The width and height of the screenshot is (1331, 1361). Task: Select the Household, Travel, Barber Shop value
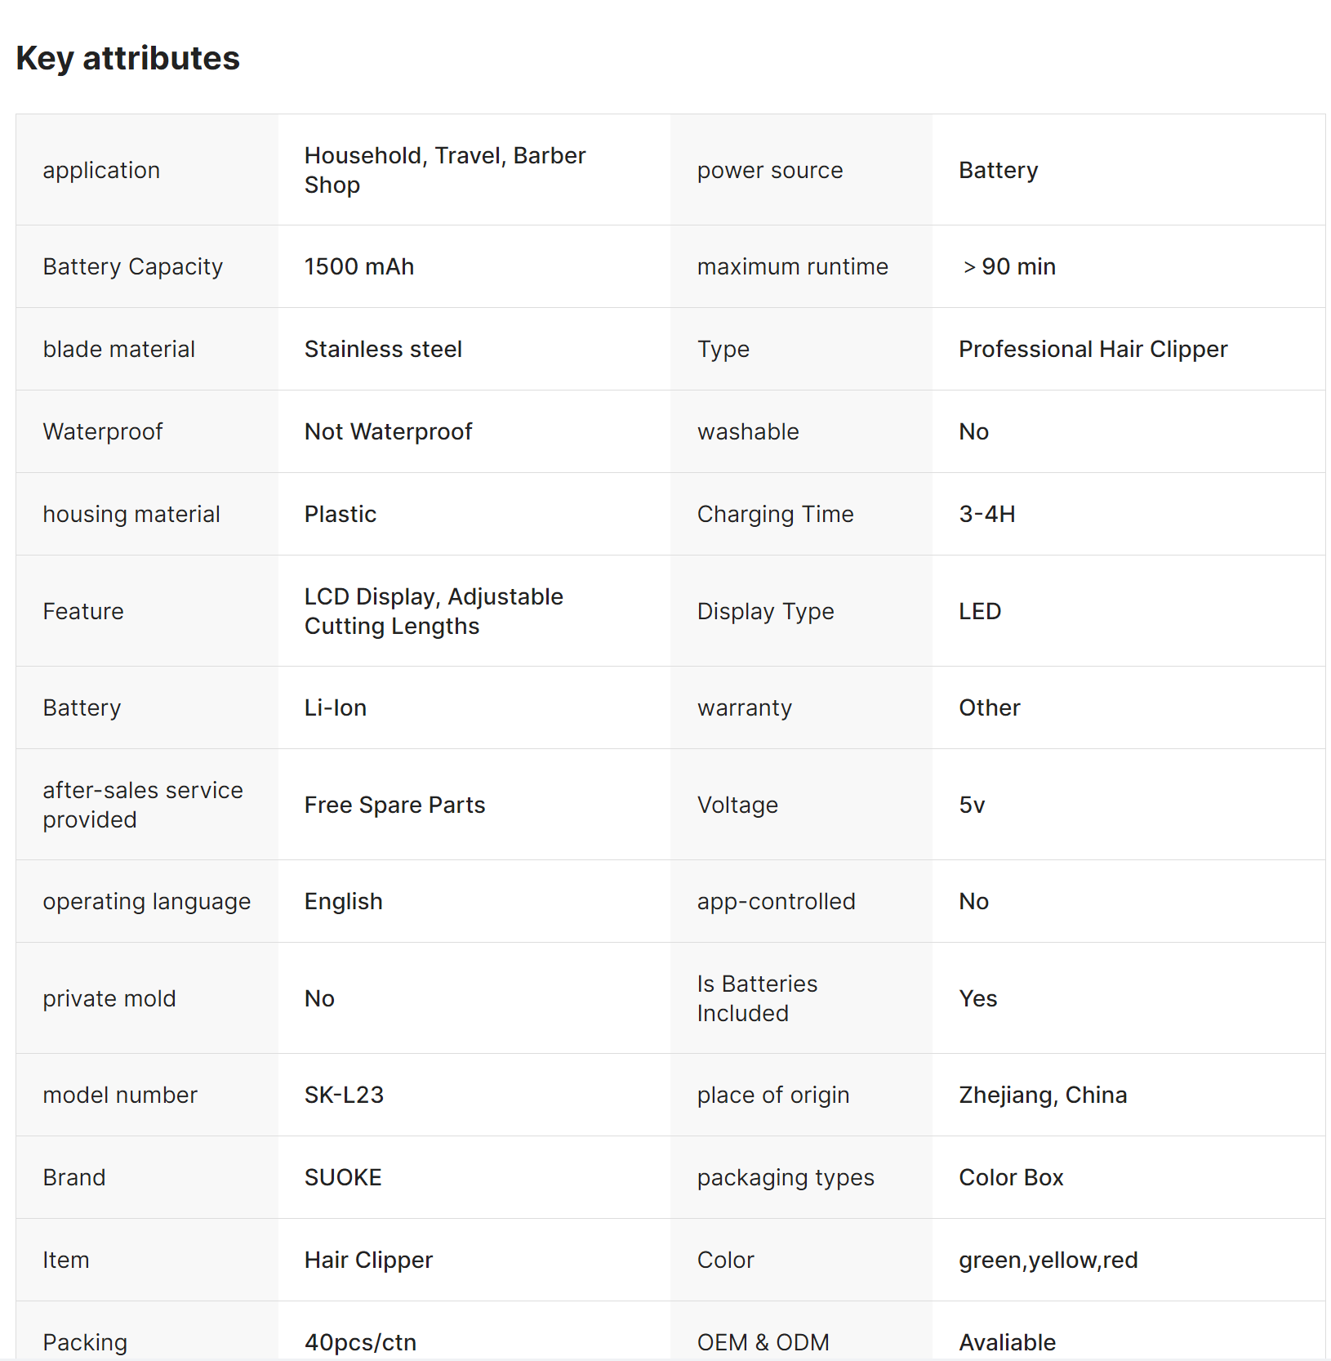click(445, 170)
